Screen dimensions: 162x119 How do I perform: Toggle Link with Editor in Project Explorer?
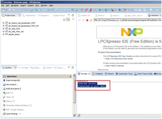(x=68, y=19)
